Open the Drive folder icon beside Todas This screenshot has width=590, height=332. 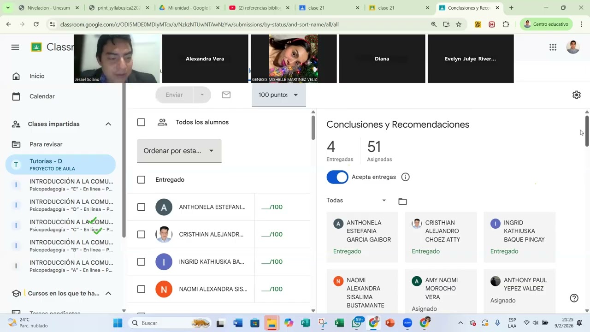pyautogui.click(x=402, y=201)
